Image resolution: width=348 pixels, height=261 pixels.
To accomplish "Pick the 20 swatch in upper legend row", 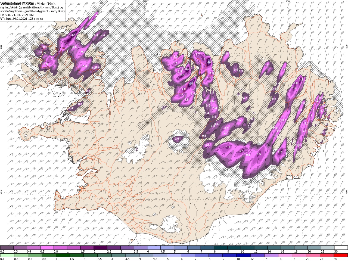I will click(314, 248).
